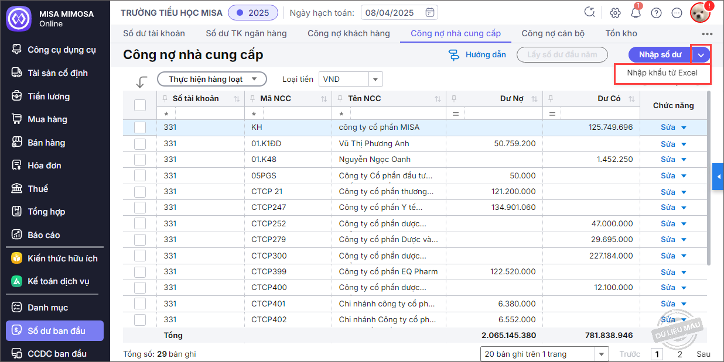Click the Tài sản cố định sidebar icon

click(18, 73)
